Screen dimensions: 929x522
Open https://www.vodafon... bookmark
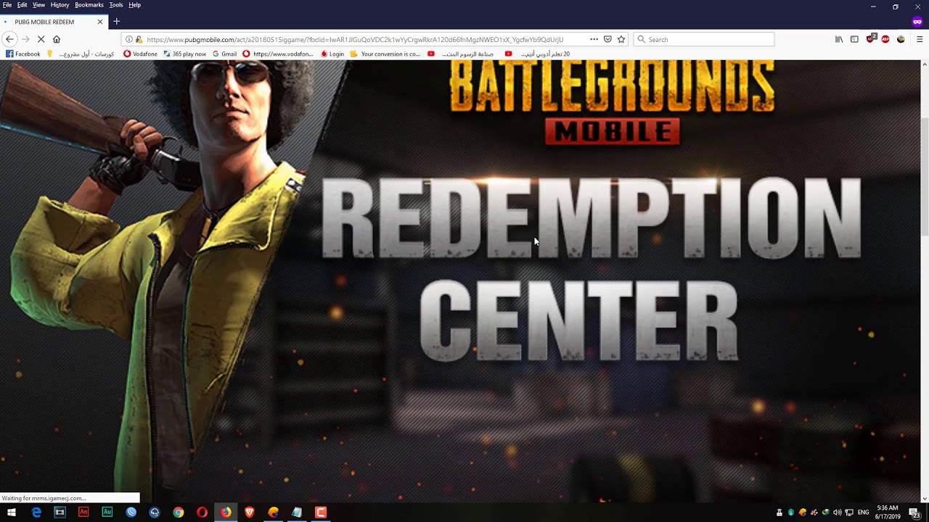278,54
